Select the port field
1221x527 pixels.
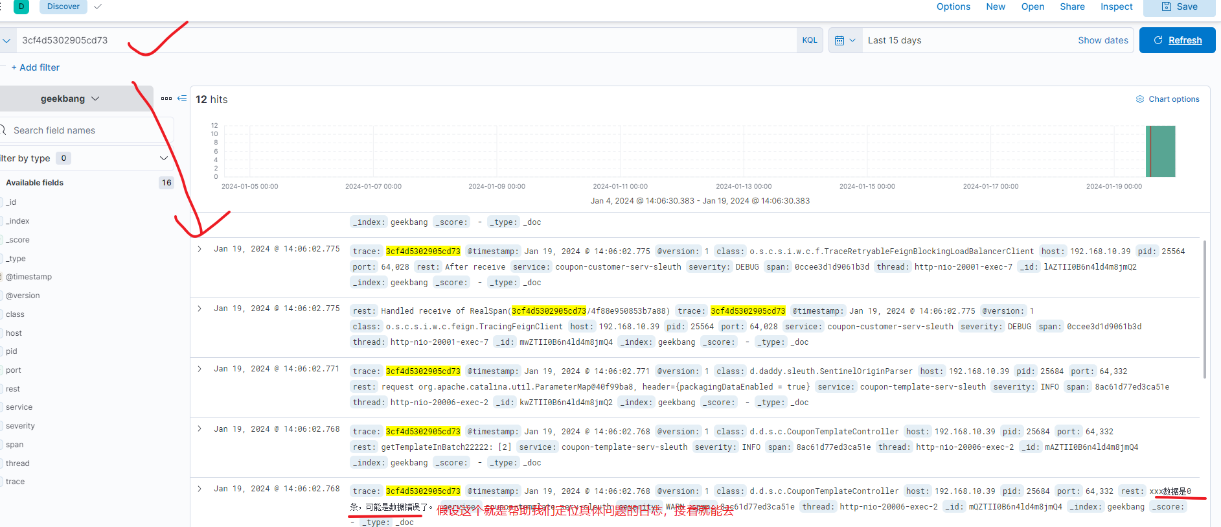14,370
